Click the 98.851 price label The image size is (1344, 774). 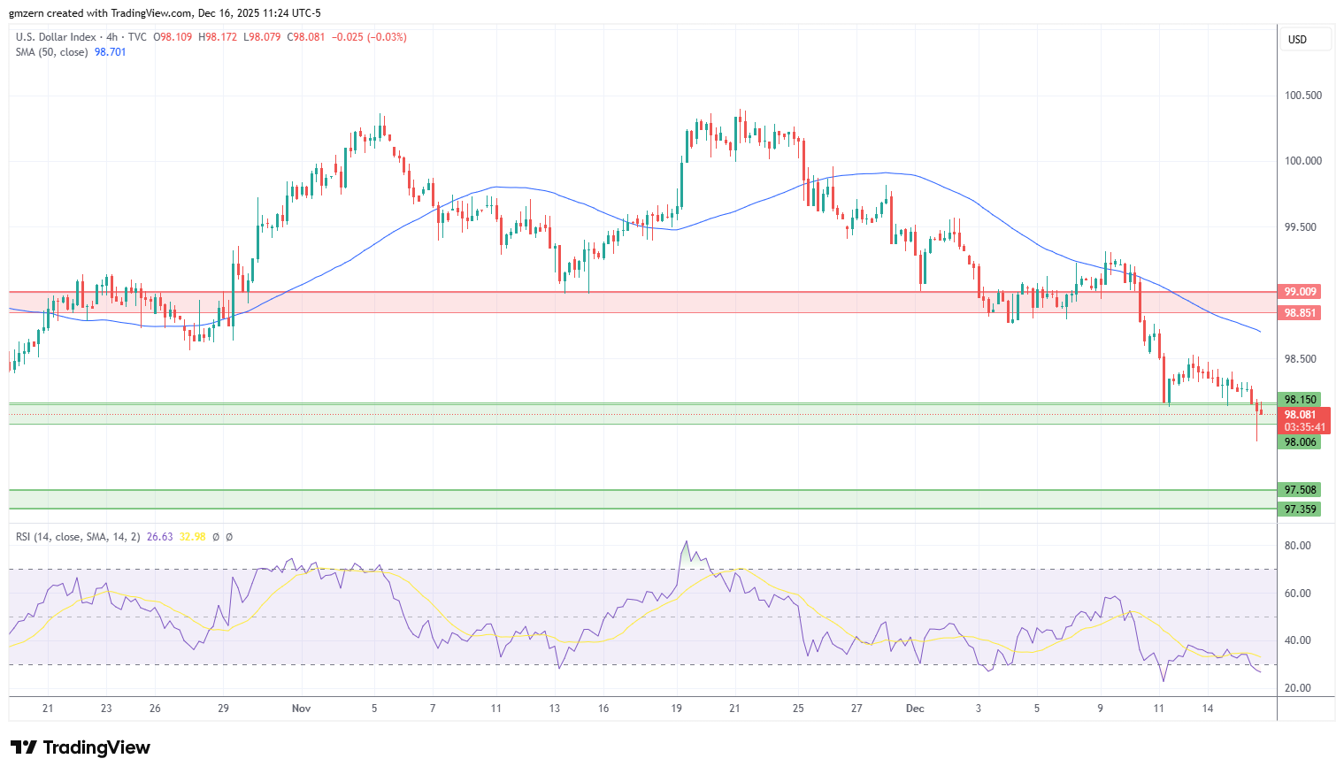pos(1300,313)
